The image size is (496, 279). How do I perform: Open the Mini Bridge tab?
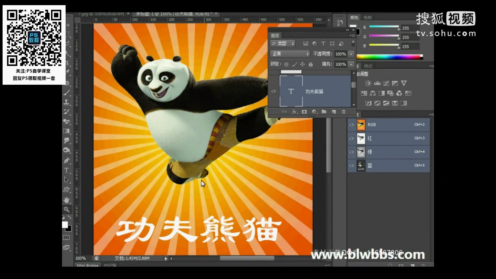click(88, 265)
